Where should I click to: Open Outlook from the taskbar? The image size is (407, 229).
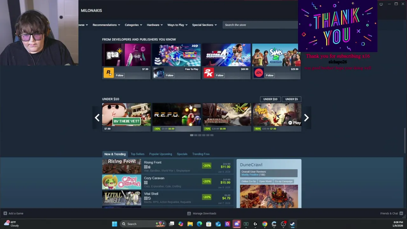(218, 224)
